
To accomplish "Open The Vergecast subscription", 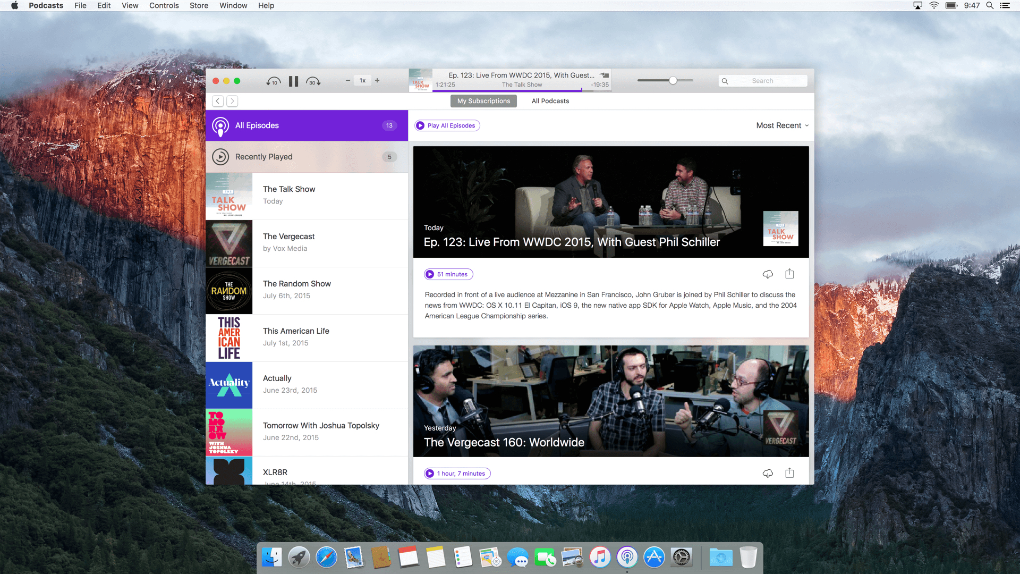I will coord(307,243).
